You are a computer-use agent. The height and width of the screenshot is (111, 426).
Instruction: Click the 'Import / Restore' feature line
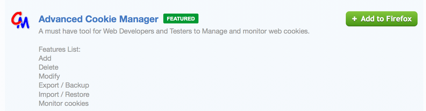64,94
